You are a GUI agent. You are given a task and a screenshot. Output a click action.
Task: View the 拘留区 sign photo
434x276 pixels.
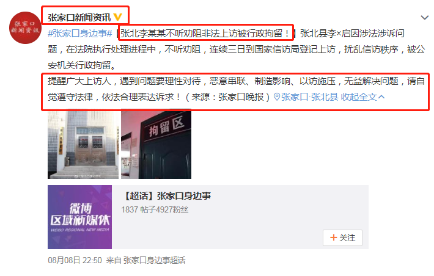coord(156,144)
